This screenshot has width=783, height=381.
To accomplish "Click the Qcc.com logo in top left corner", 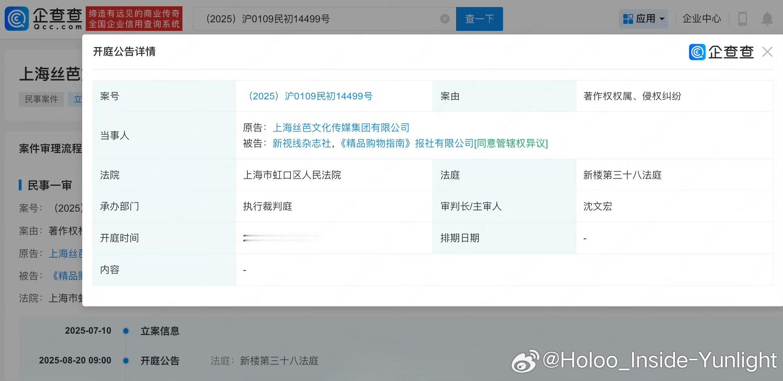I will tap(43, 18).
